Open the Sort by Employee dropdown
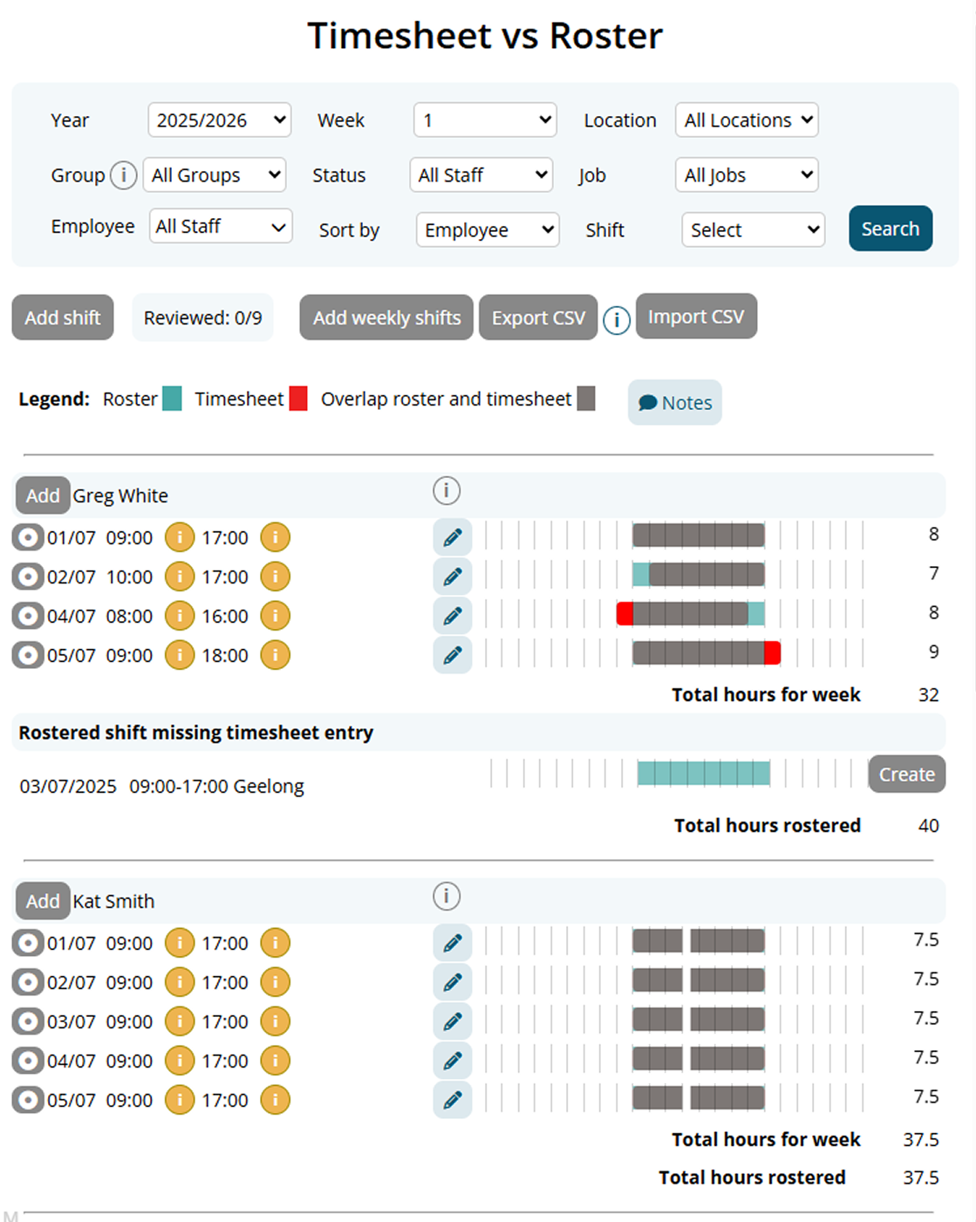This screenshot has height=1222, width=976. 488,230
